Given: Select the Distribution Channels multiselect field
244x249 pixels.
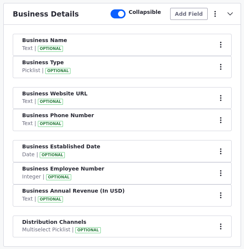Looking at the screenshot, I should [122, 226].
